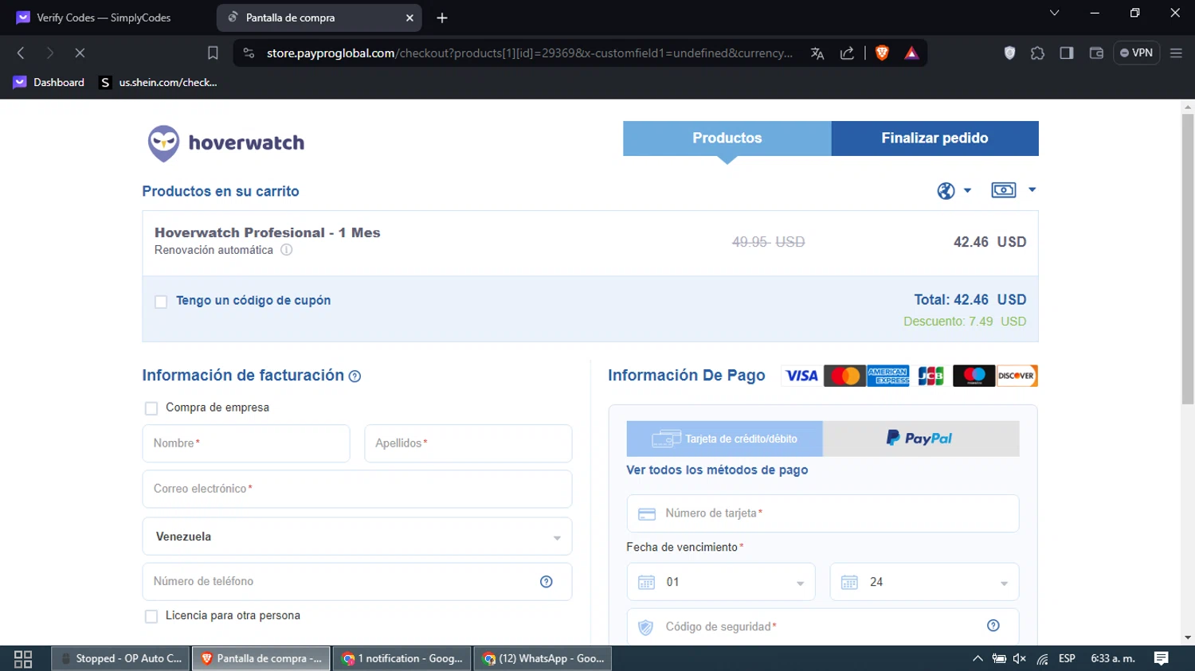
Task: Click the VPN button
Action: pyautogui.click(x=1136, y=53)
